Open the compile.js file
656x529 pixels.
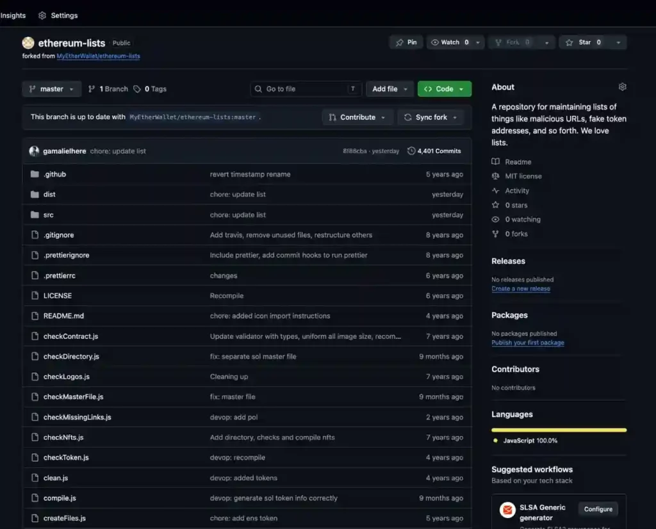tap(60, 498)
